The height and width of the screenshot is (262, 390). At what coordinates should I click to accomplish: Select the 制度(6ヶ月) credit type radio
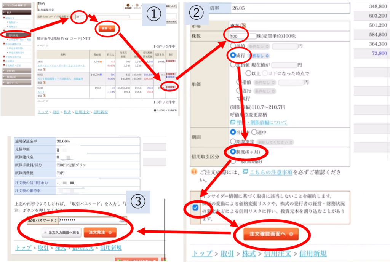[x=232, y=152]
